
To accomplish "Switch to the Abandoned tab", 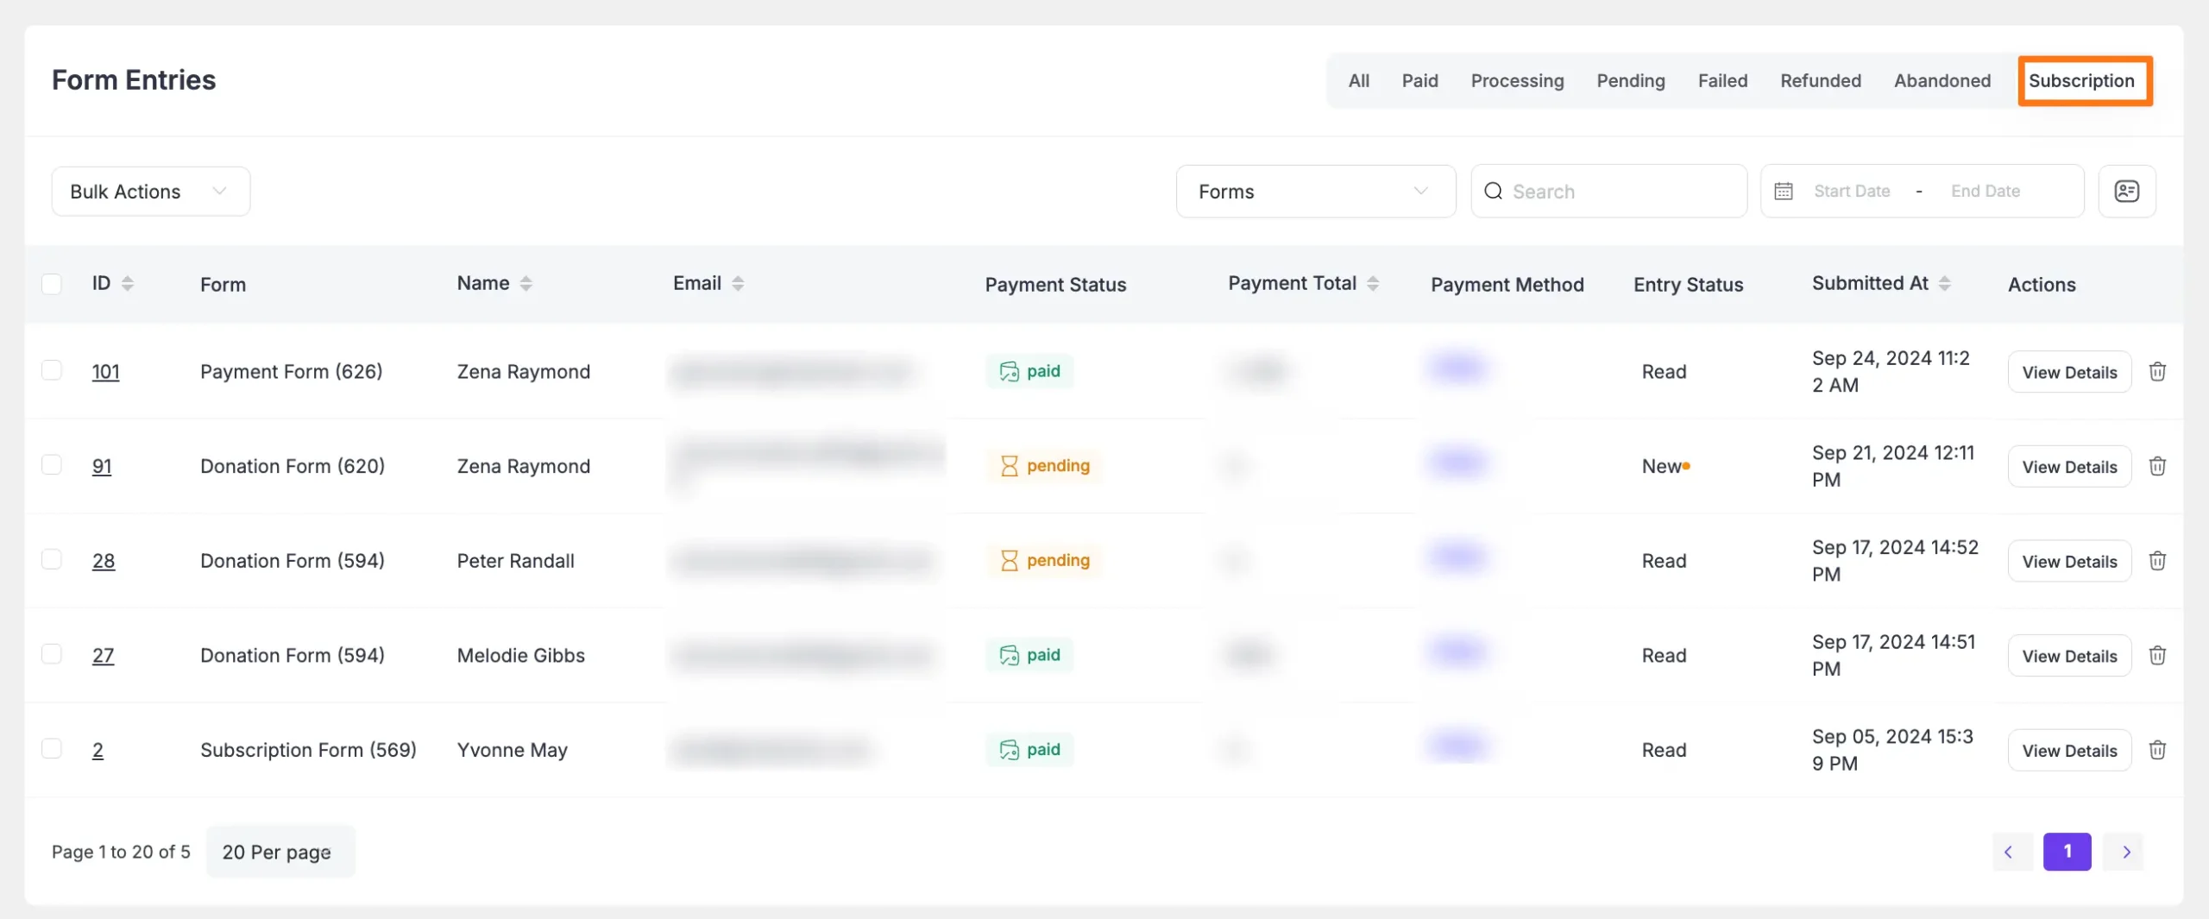I will (1942, 80).
